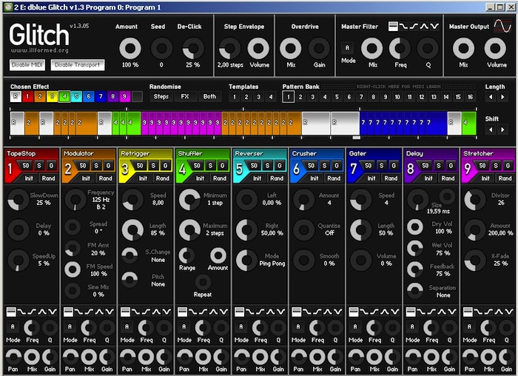The height and width of the screenshot is (376, 518).
Task: Decrease pattern Length with left arrow
Action: [491, 97]
